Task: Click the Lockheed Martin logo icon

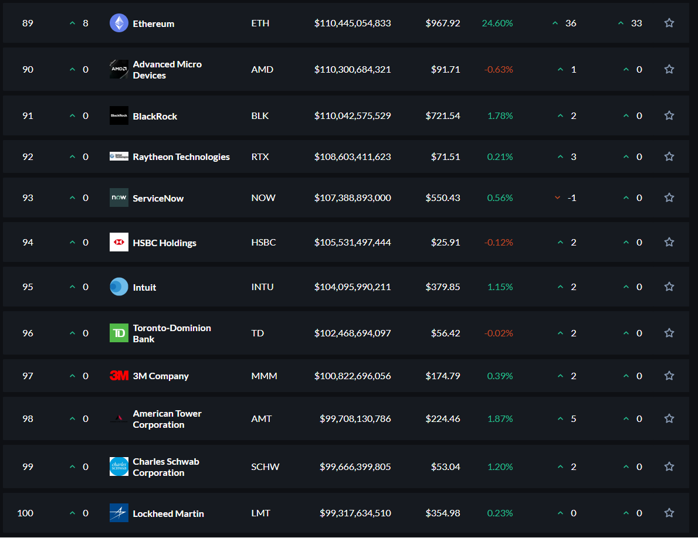Action: pos(119,513)
